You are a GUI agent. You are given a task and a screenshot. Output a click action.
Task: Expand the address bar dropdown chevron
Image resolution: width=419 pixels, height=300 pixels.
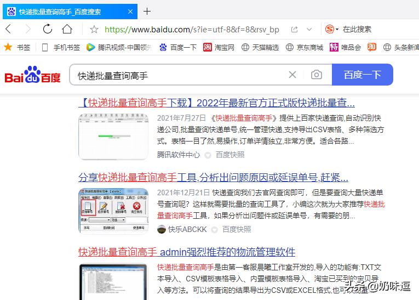pyautogui.click(x=309, y=30)
